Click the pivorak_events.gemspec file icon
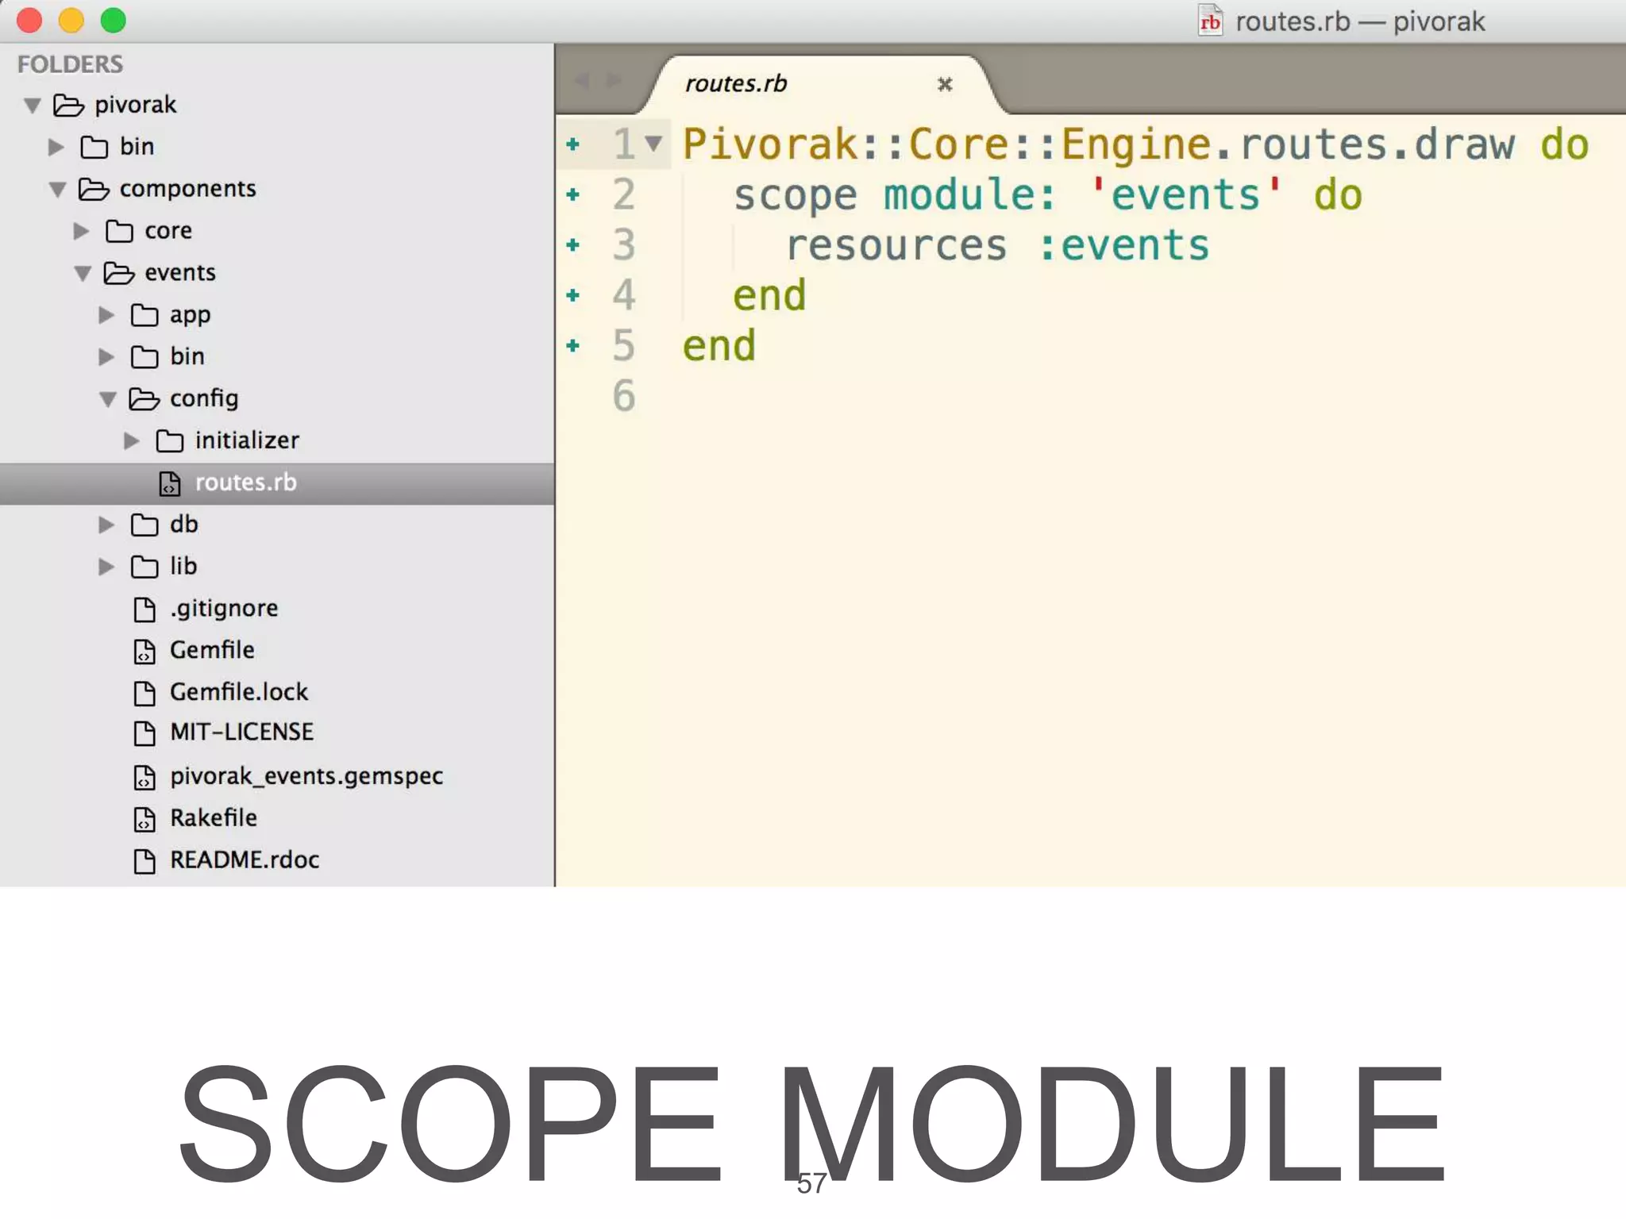1626x1219 pixels. click(144, 778)
